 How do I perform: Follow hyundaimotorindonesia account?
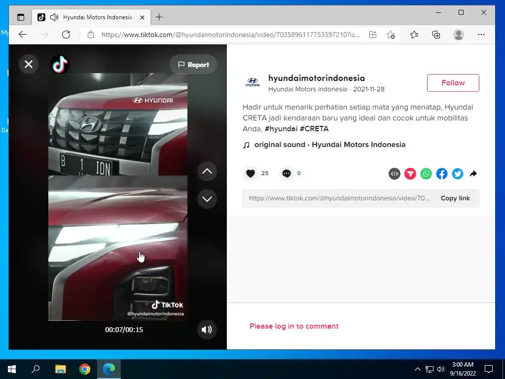coord(453,83)
